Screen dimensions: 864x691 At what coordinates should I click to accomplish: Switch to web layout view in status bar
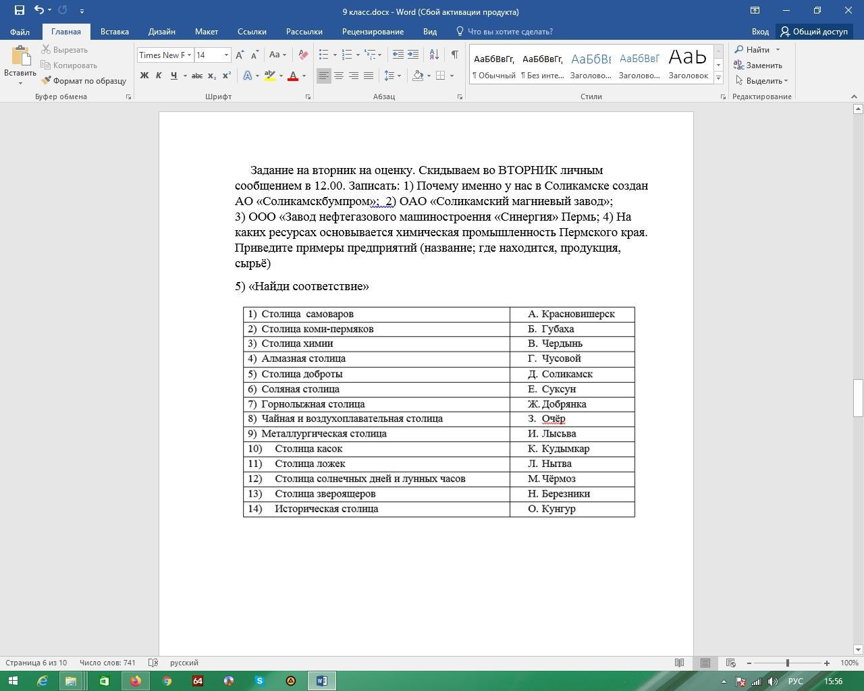click(730, 663)
